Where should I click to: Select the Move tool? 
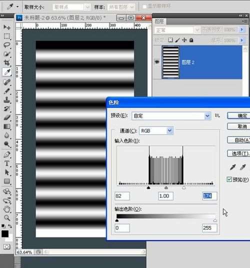coord(7,27)
